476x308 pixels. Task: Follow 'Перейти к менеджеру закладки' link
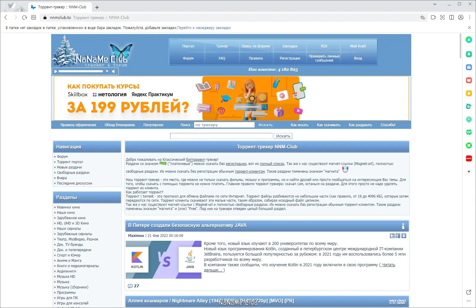[x=204, y=28]
